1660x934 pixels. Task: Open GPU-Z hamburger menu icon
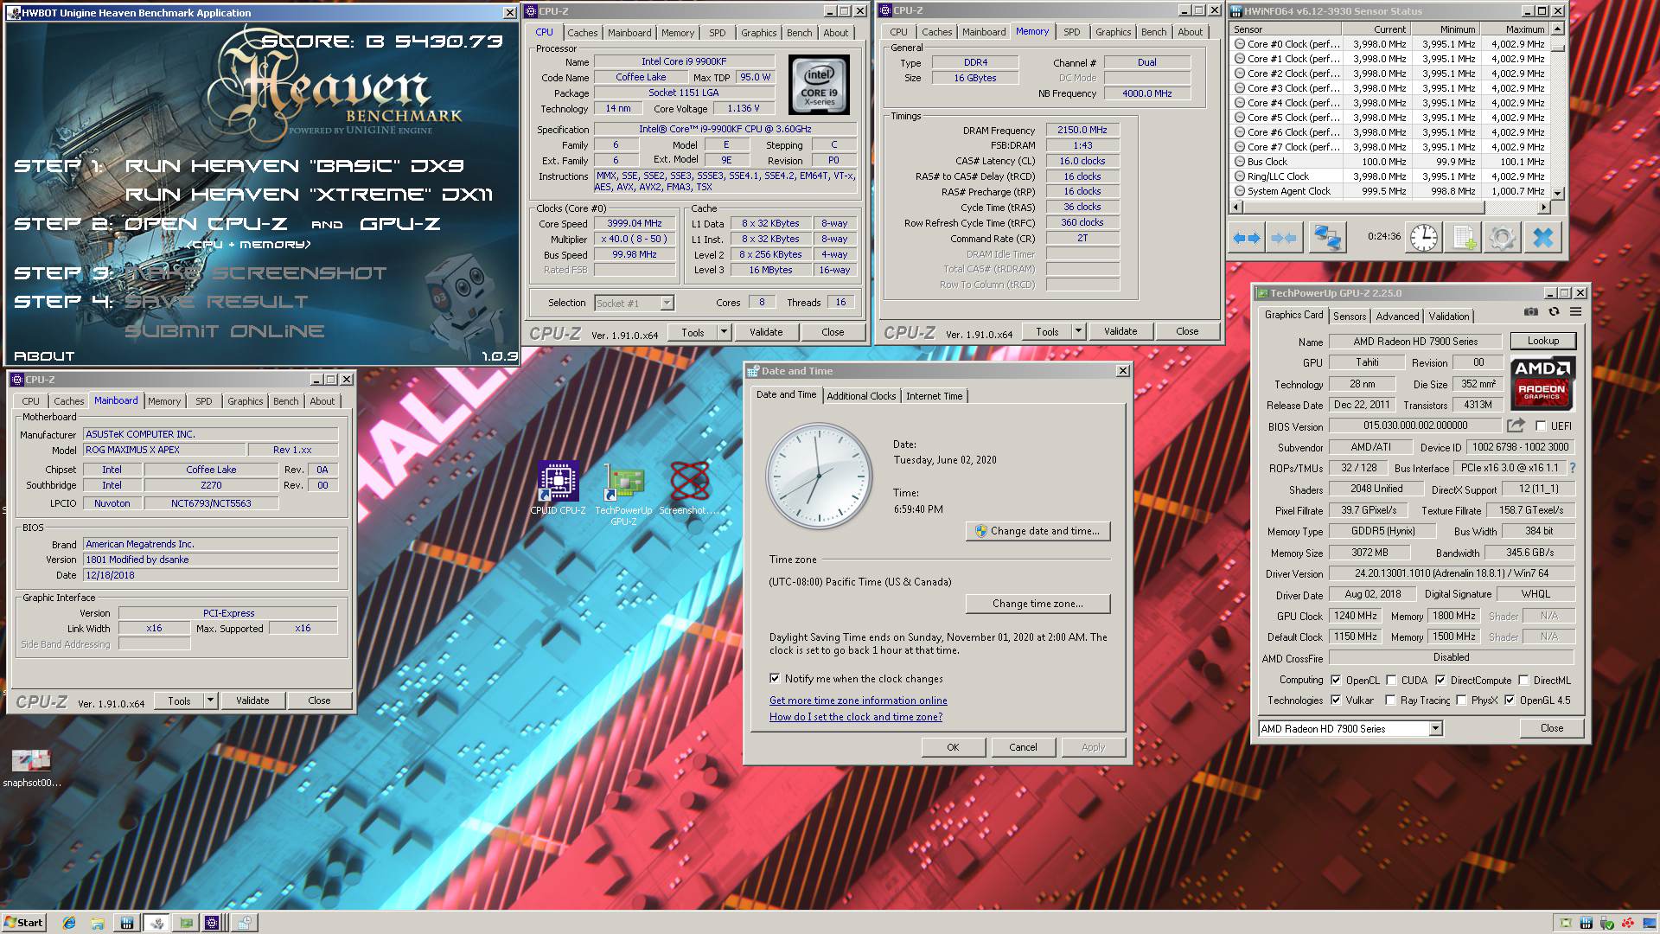(1575, 311)
